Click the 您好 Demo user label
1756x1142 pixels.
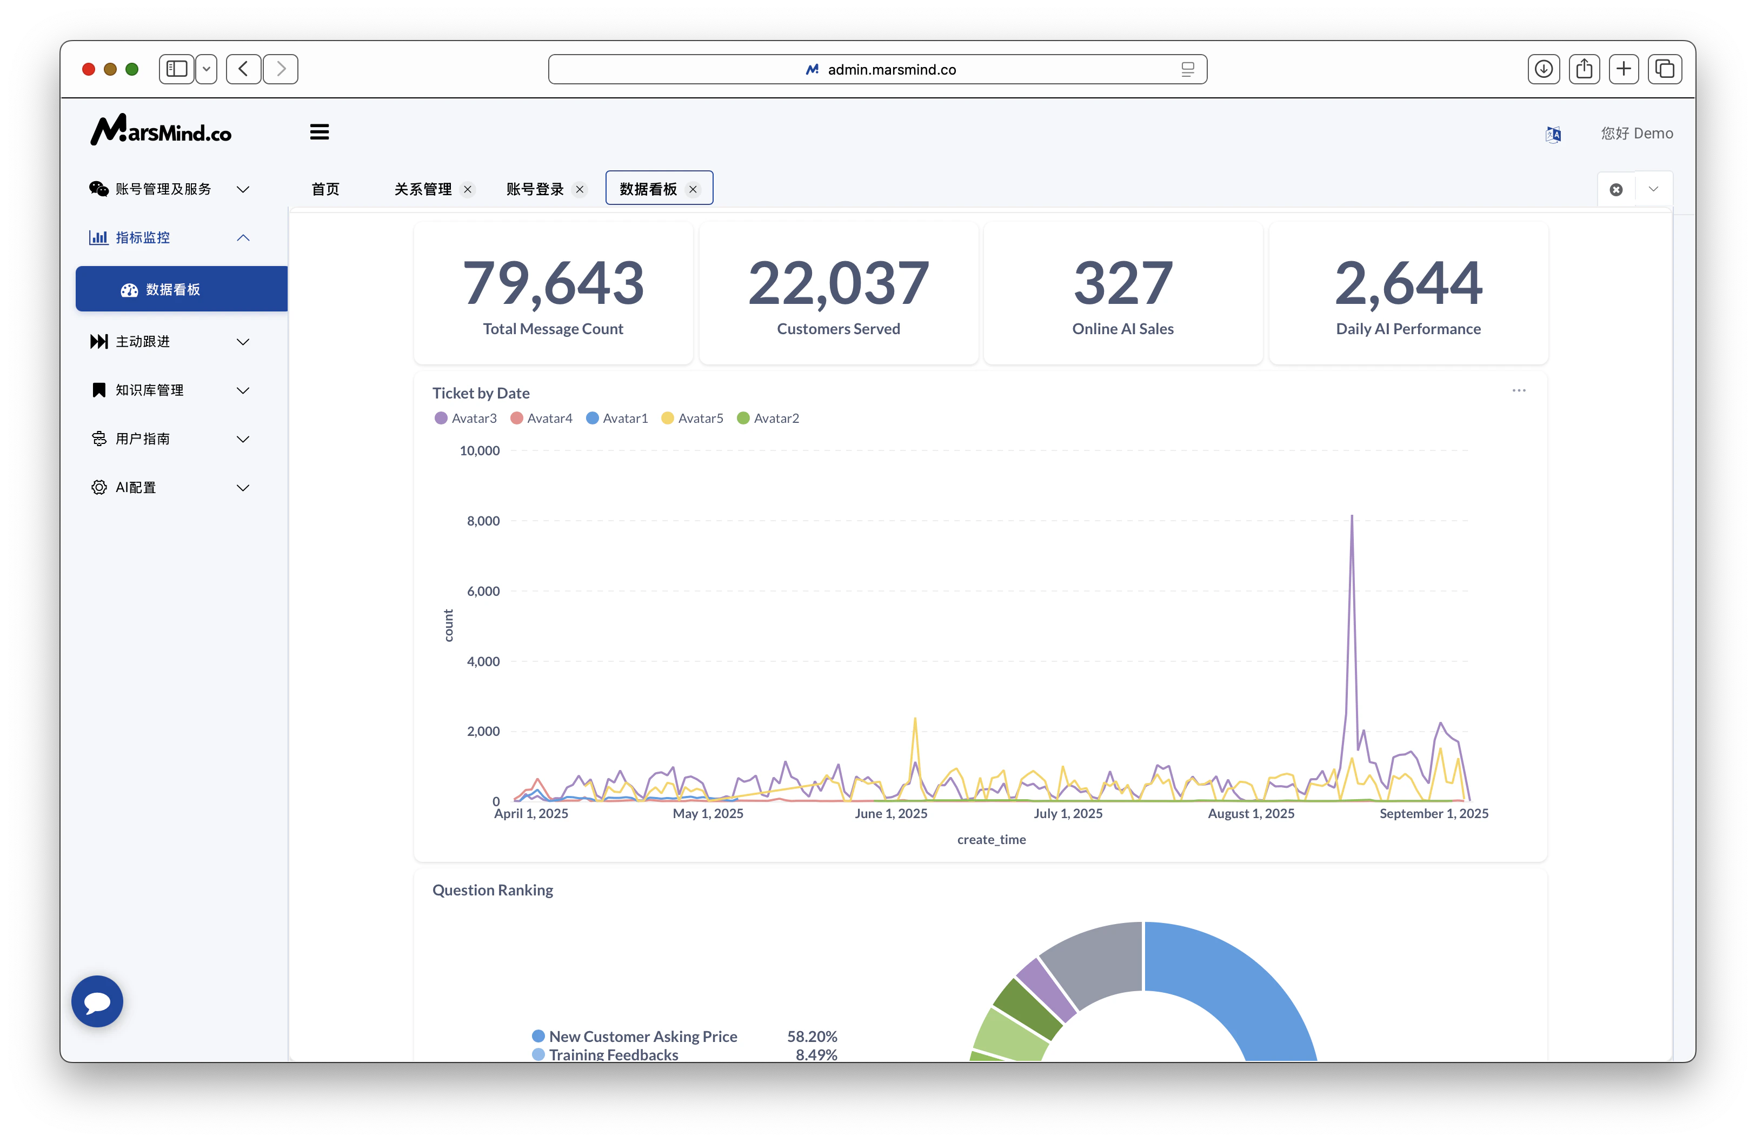pos(1637,134)
